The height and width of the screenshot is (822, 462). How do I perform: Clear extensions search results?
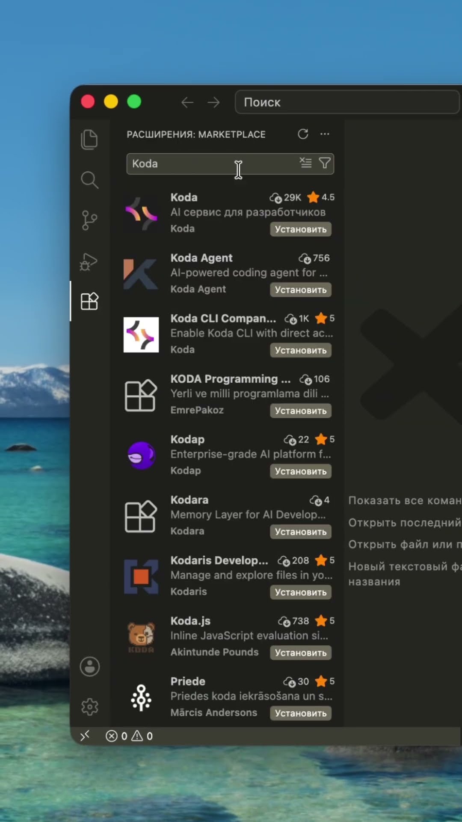click(x=305, y=163)
